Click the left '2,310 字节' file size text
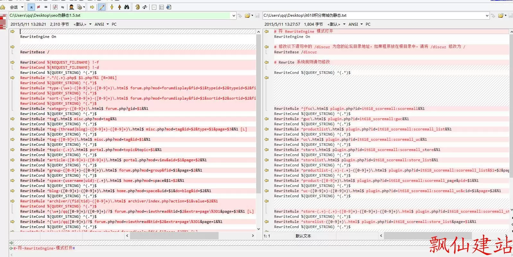The width and height of the screenshot is (513, 257). (59, 24)
